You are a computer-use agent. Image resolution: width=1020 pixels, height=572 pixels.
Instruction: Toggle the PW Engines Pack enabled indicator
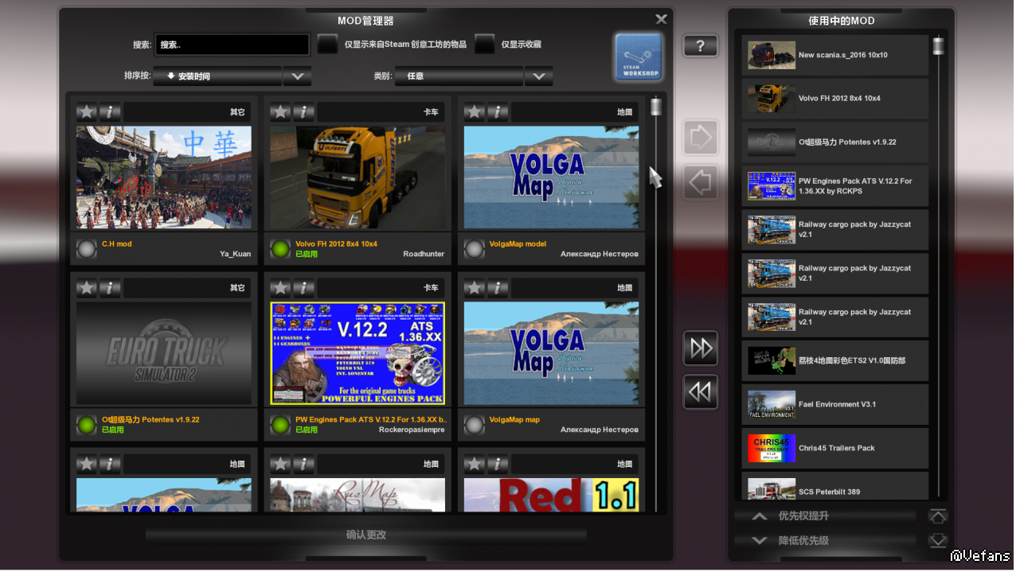coord(280,425)
